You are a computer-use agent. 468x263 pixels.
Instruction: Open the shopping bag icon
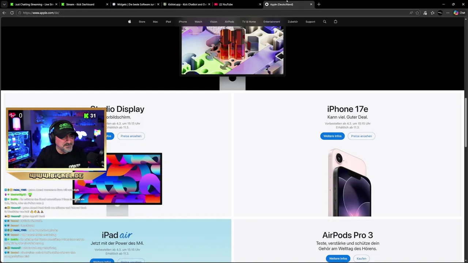coord(335,22)
